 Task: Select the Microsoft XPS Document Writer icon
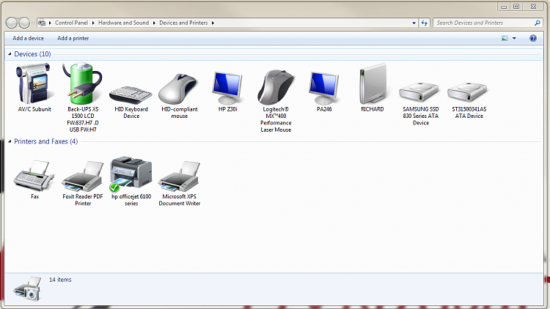click(179, 176)
